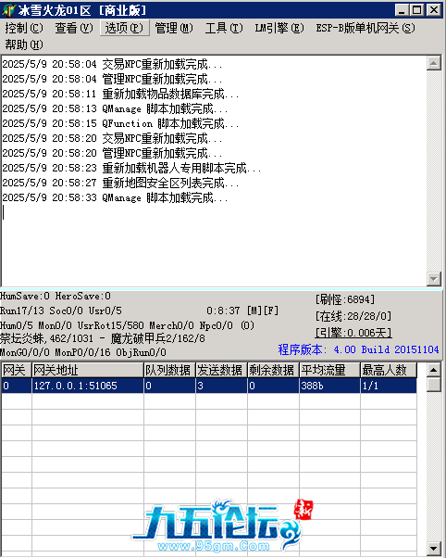Click the log panel scroll up arrow
Image resolution: width=446 pixels, height=558 pixels.
[x=434, y=63]
